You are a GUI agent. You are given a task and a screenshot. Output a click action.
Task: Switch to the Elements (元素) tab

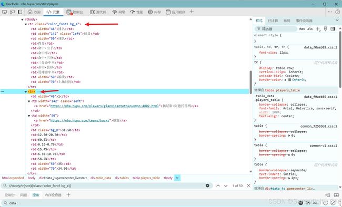pyautogui.click(x=53, y=12)
